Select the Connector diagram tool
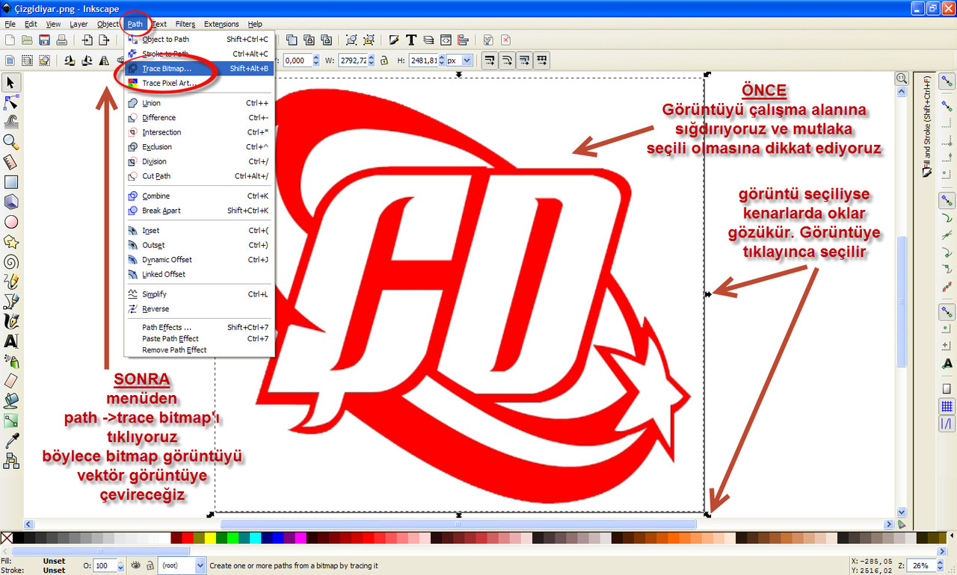Image resolution: width=957 pixels, height=575 pixels. click(11, 461)
